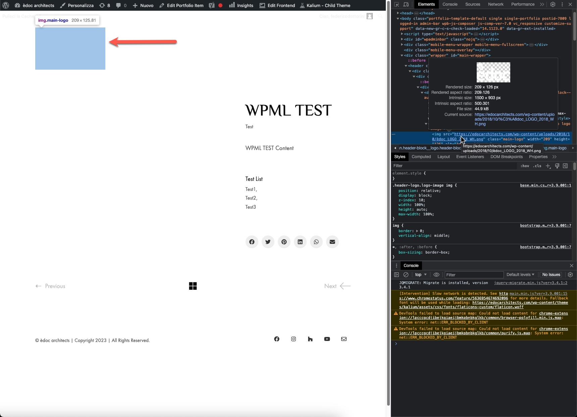Open the comments bubble in admin bar
The height and width of the screenshot is (417, 577).
[121, 5]
